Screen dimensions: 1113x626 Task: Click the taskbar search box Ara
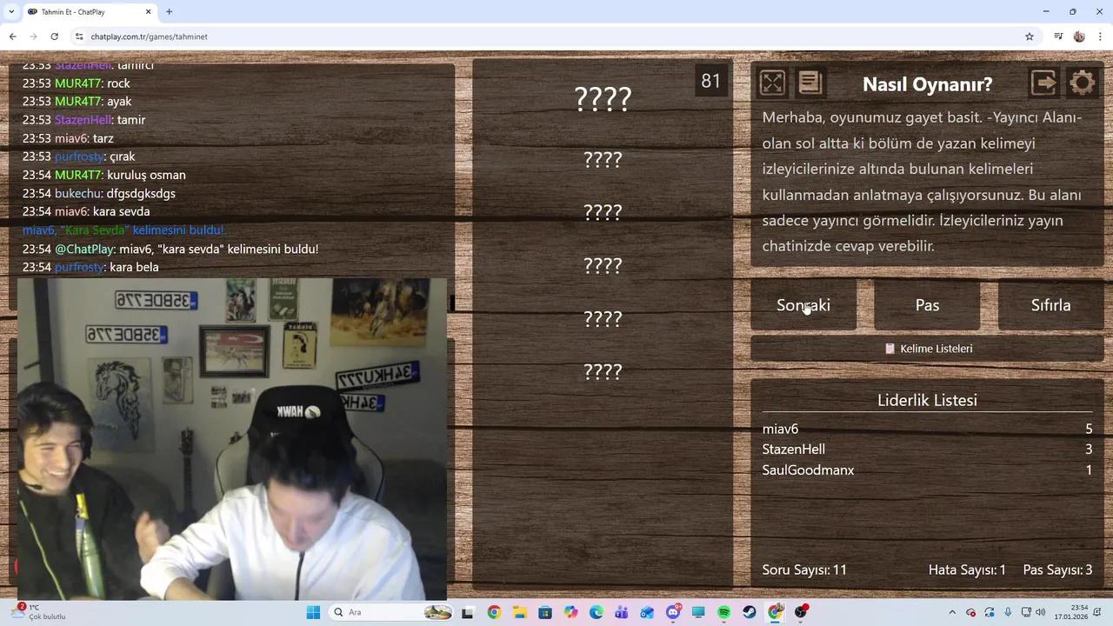point(391,612)
